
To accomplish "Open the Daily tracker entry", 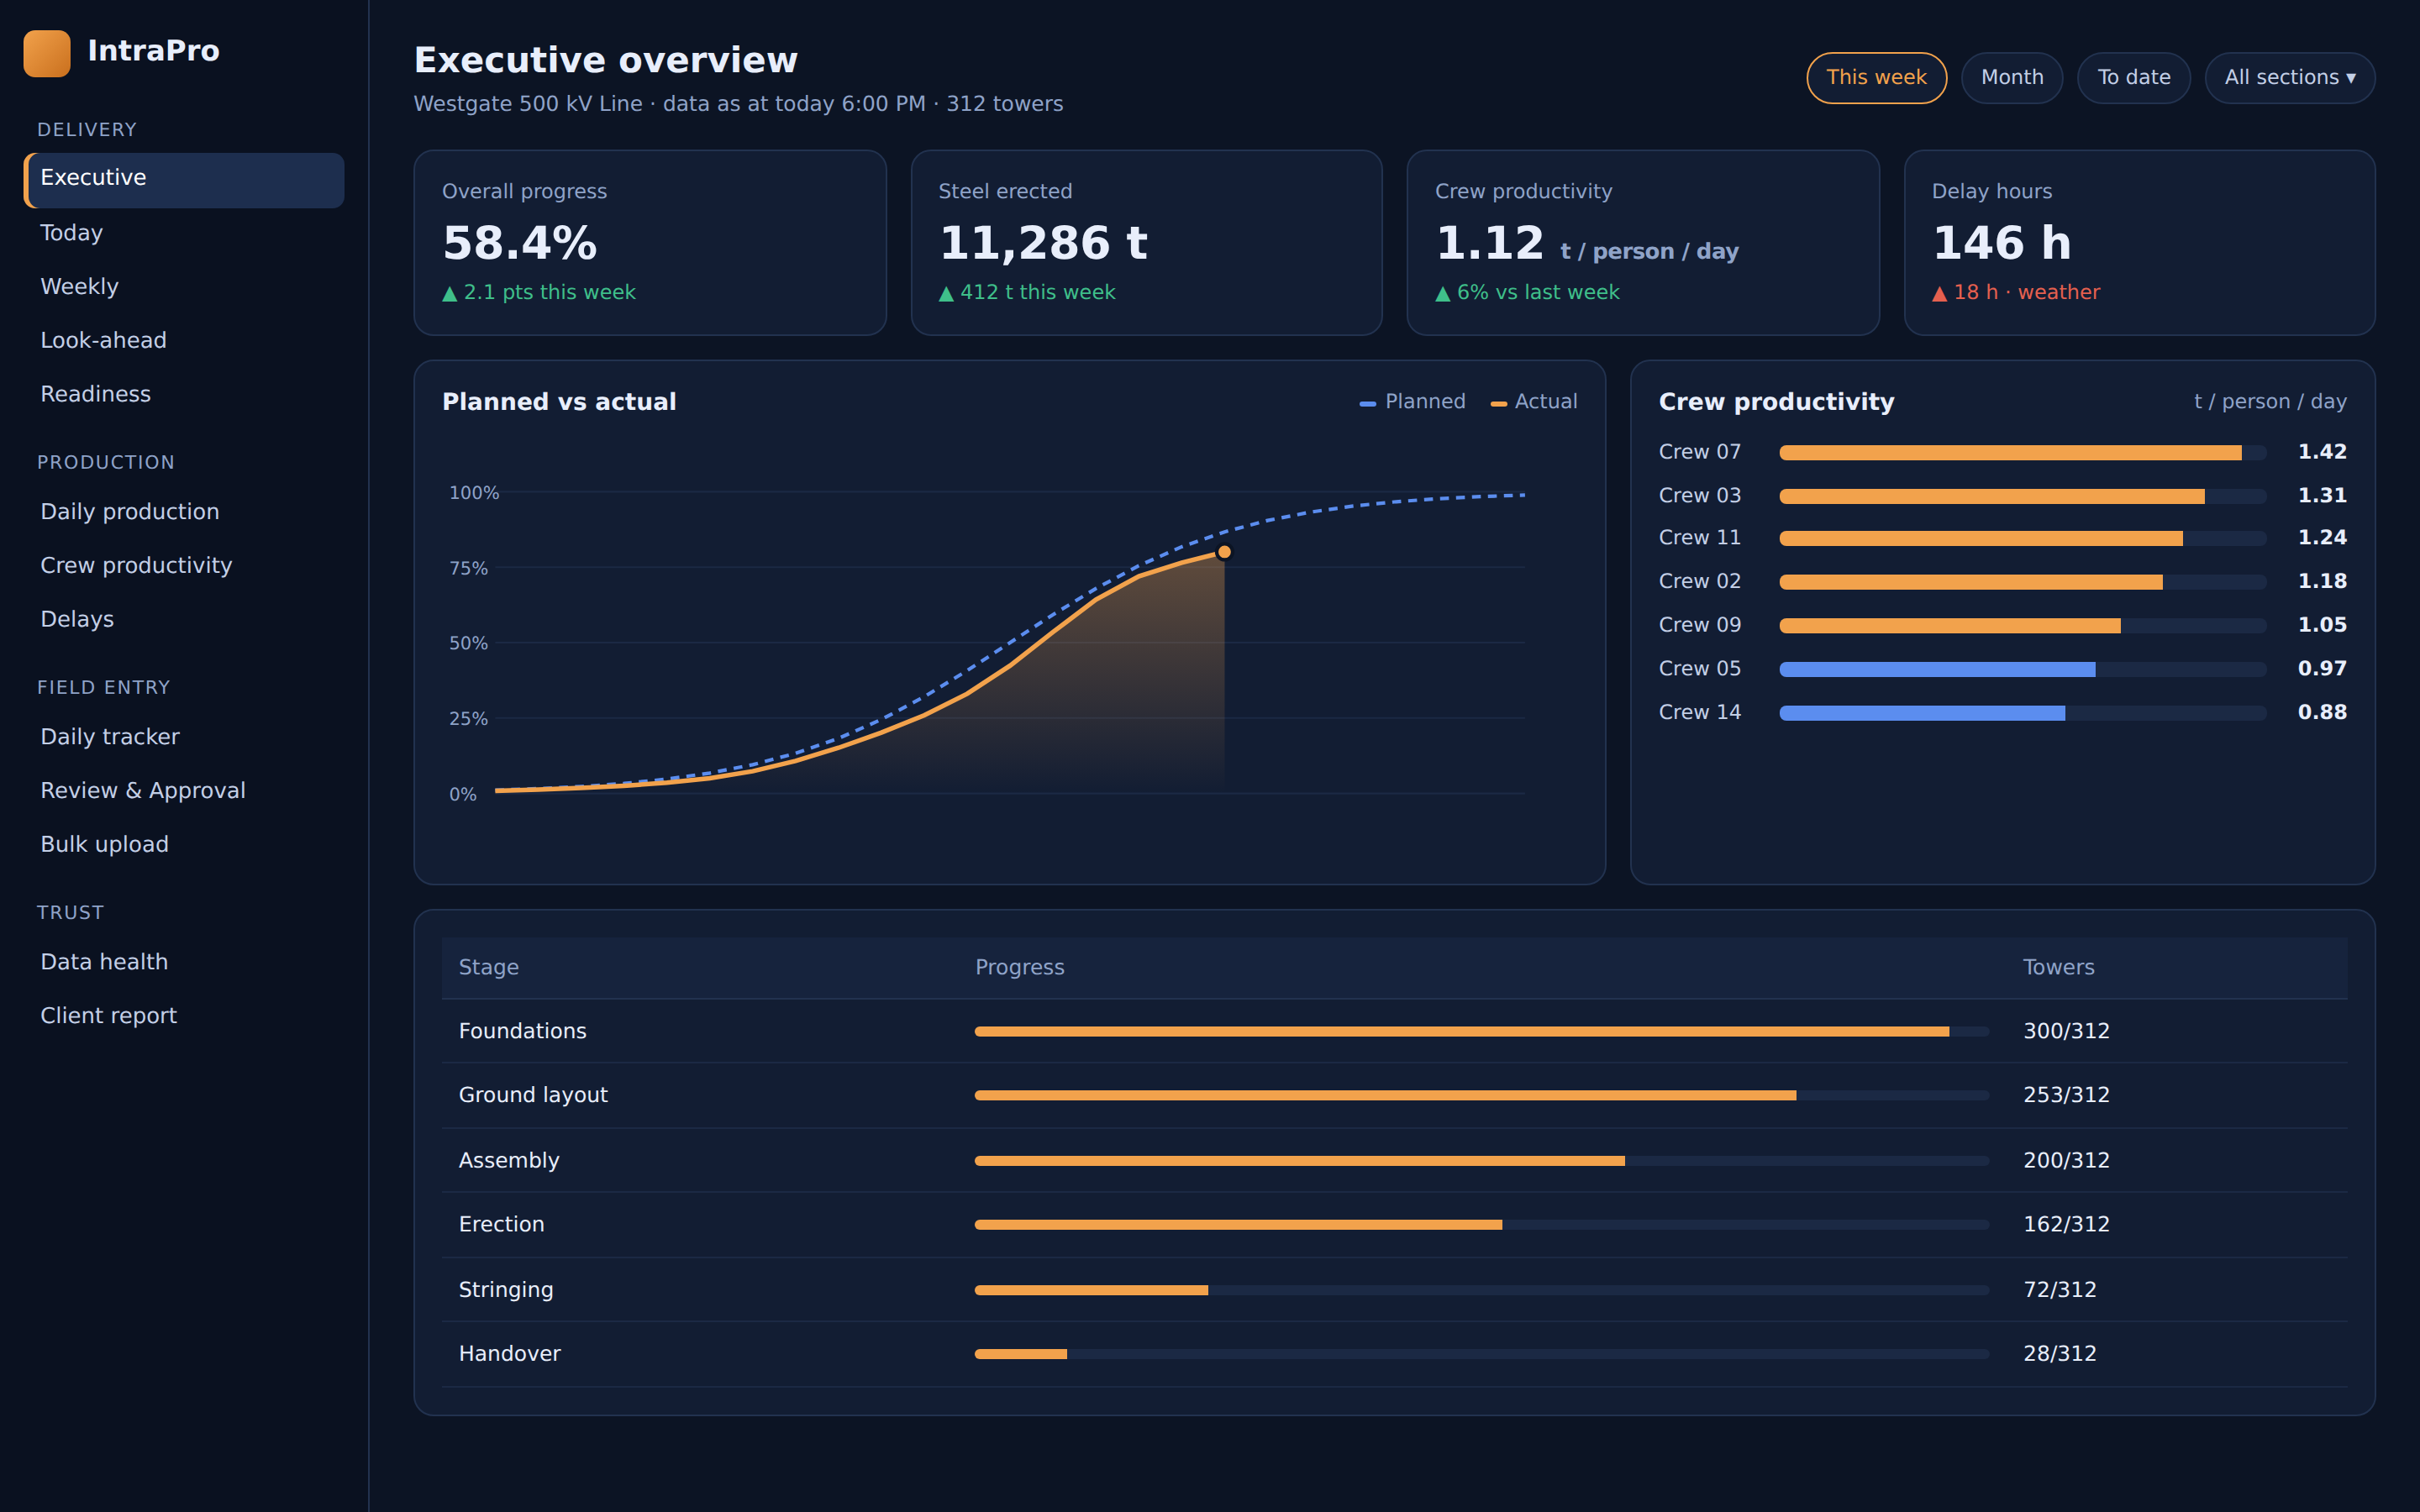I will point(184,737).
